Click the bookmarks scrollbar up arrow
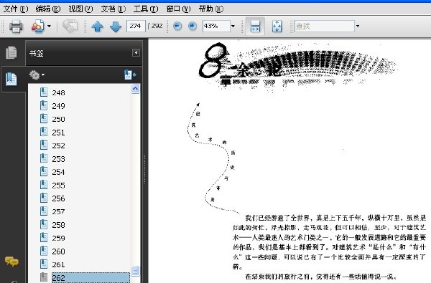The image size is (431, 283). coord(135,89)
